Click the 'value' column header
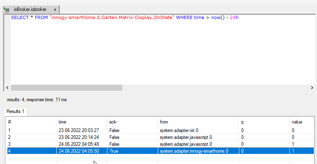The width and height of the screenshot is (317, 164). (x=302, y=122)
